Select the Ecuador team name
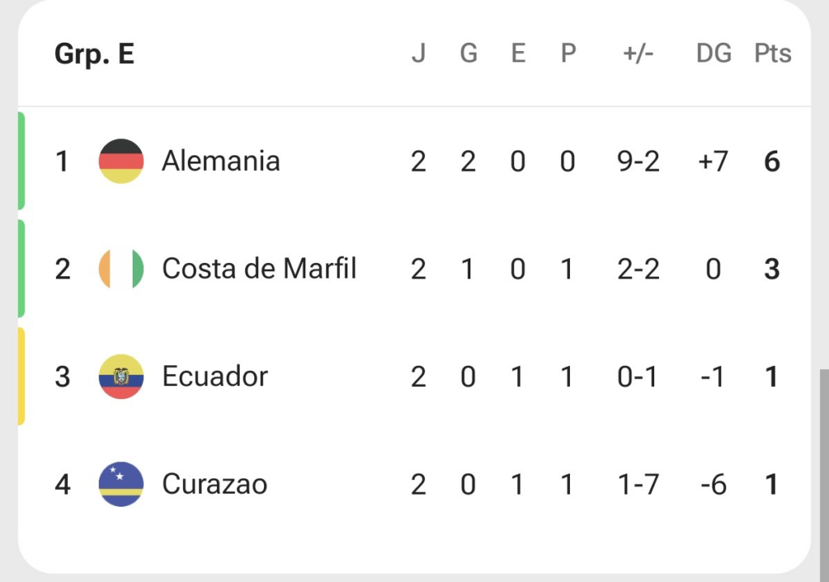The width and height of the screenshot is (829, 582). click(215, 376)
